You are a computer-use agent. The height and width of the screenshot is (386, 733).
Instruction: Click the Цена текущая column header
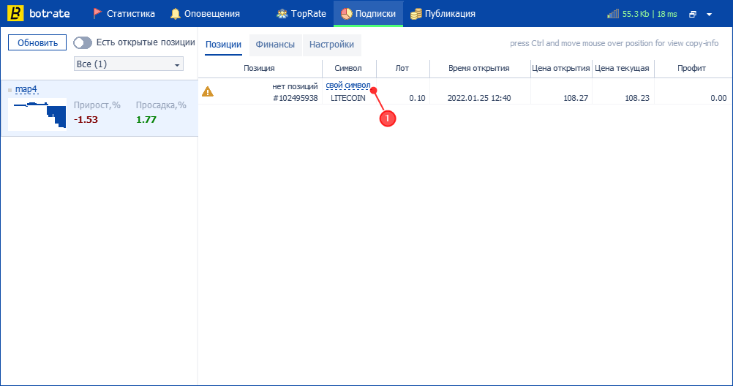point(623,68)
